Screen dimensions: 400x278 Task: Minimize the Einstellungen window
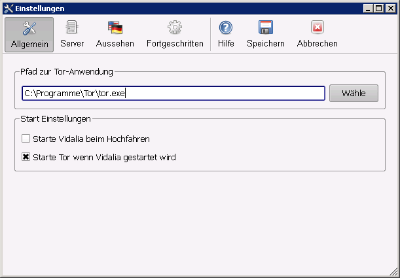[x=368, y=9]
